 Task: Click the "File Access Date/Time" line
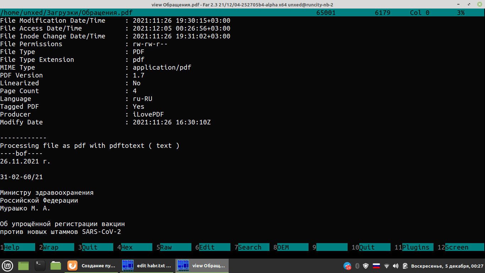coord(115,28)
